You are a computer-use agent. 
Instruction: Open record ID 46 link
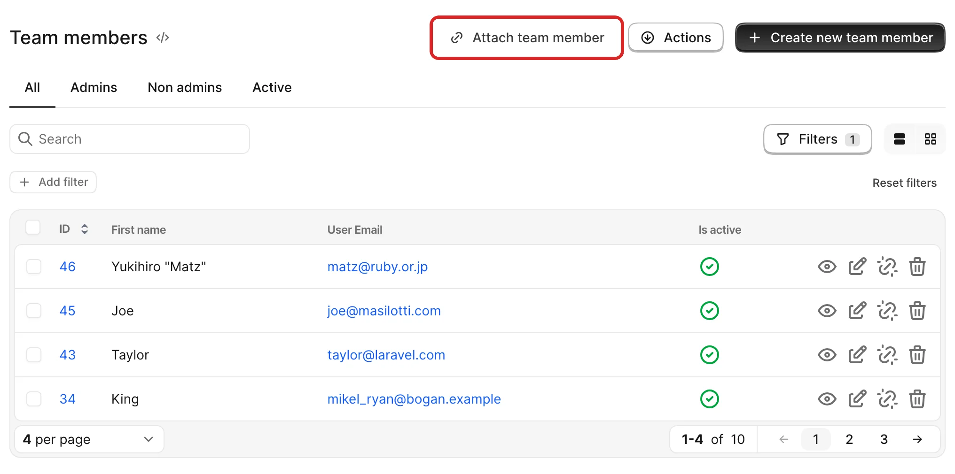click(68, 267)
